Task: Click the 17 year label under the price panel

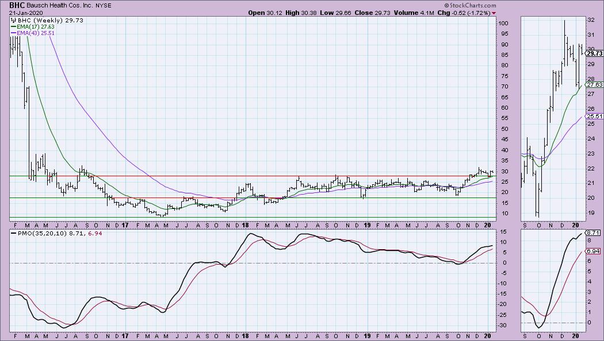Action: click(125, 225)
